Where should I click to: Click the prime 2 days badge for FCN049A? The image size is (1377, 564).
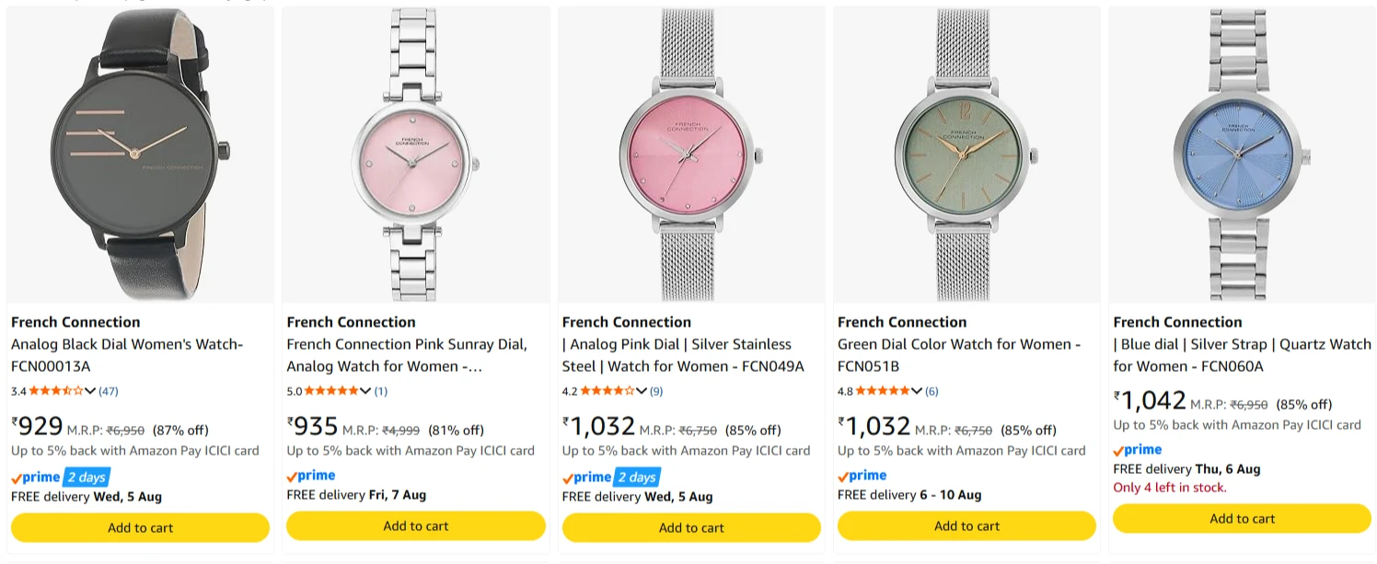611,477
